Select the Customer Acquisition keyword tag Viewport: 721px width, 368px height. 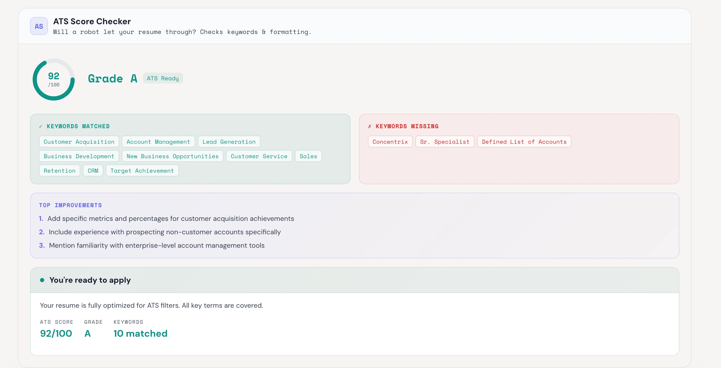(79, 142)
